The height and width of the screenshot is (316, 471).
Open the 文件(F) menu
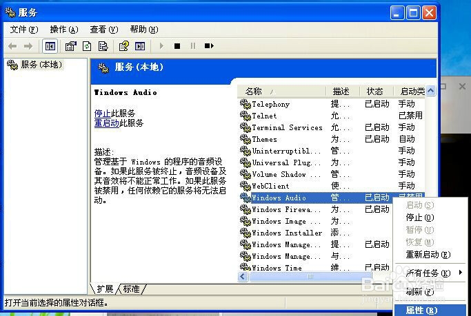click(x=24, y=30)
